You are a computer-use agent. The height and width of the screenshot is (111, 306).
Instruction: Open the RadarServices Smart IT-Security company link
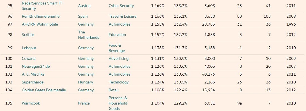pyautogui.click(x=43, y=6)
